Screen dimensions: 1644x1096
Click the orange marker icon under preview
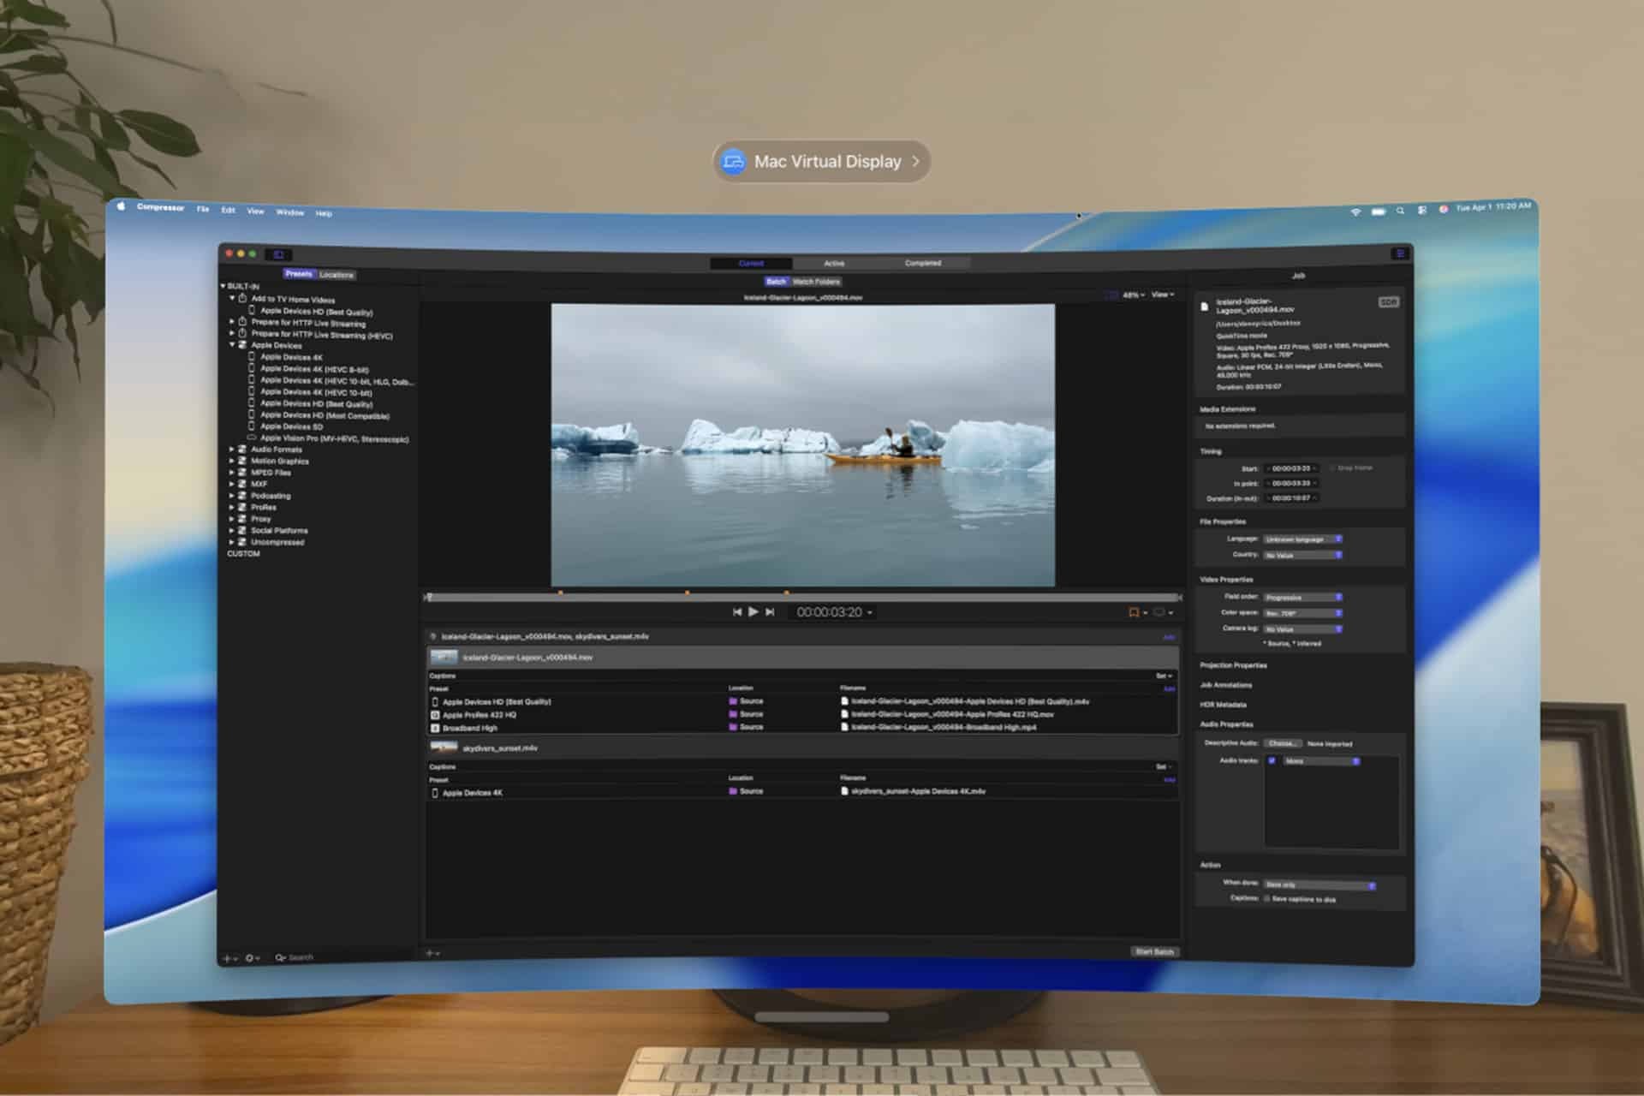[x=1134, y=612]
